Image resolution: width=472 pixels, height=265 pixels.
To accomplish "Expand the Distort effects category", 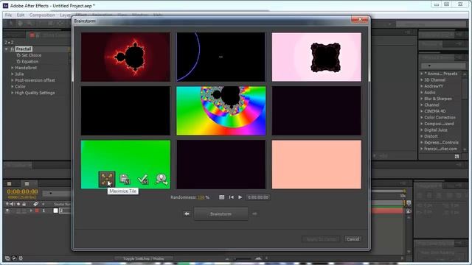I will coord(422,136).
